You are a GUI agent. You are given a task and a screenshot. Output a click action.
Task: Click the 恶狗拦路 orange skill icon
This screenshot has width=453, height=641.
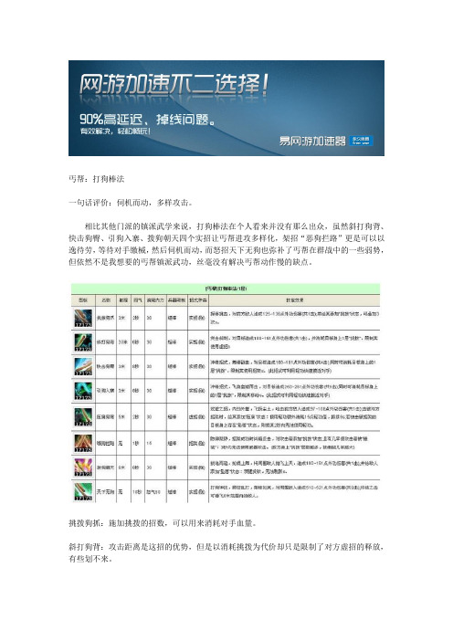click(83, 443)
